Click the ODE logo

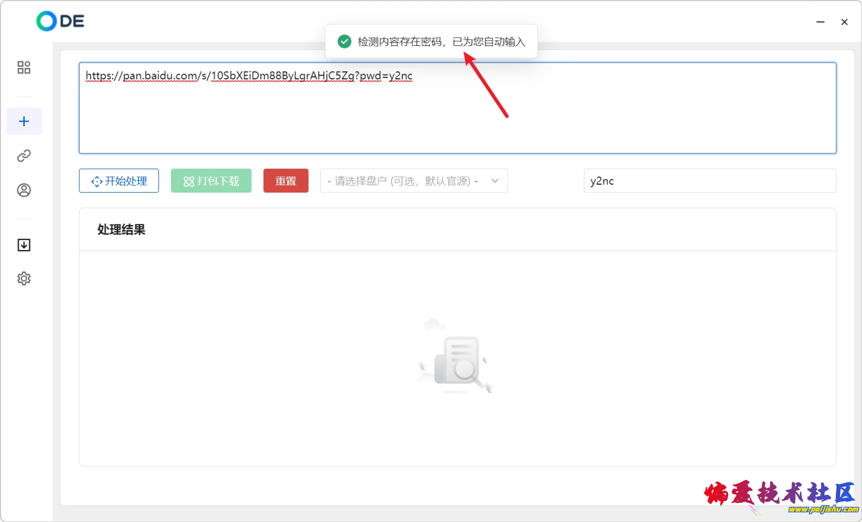click(x=60, y=21)
